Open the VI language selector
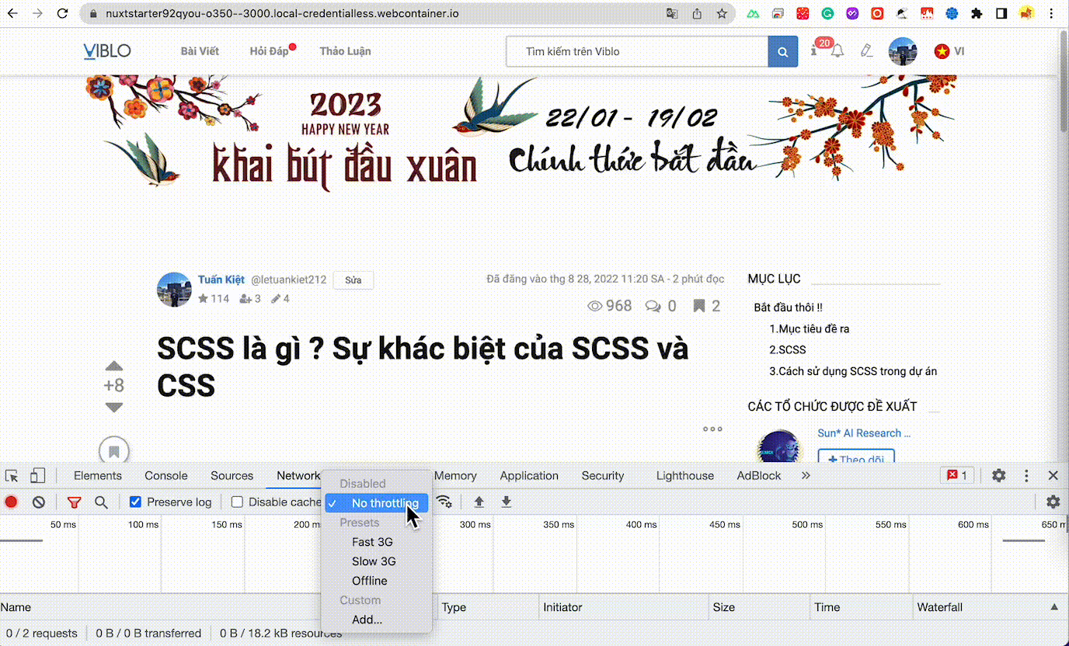This screenshot has width=1069, height=646. (949, 51)
